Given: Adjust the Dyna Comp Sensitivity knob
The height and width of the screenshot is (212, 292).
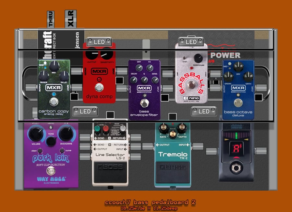Looking at the screenshot, I should pos(107,54).
